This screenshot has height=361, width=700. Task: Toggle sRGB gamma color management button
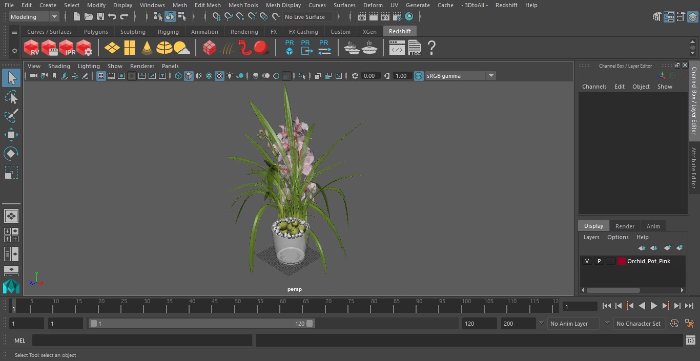tap(419, 76)
